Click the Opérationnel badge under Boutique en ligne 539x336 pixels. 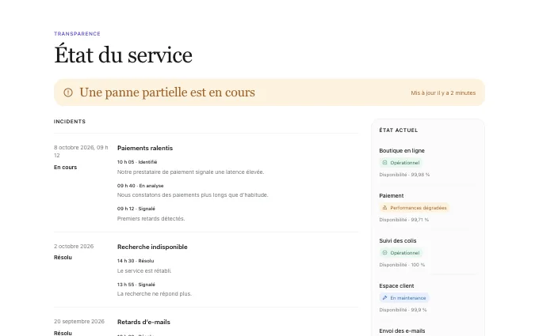tap(401, 163)
